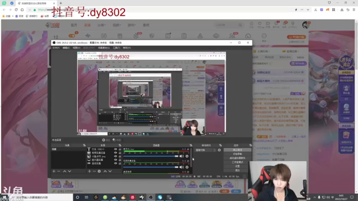Toggle visibility eye of the 视频采集设备 source
This screenshot has width=358, height=201.
click(115, 153)
